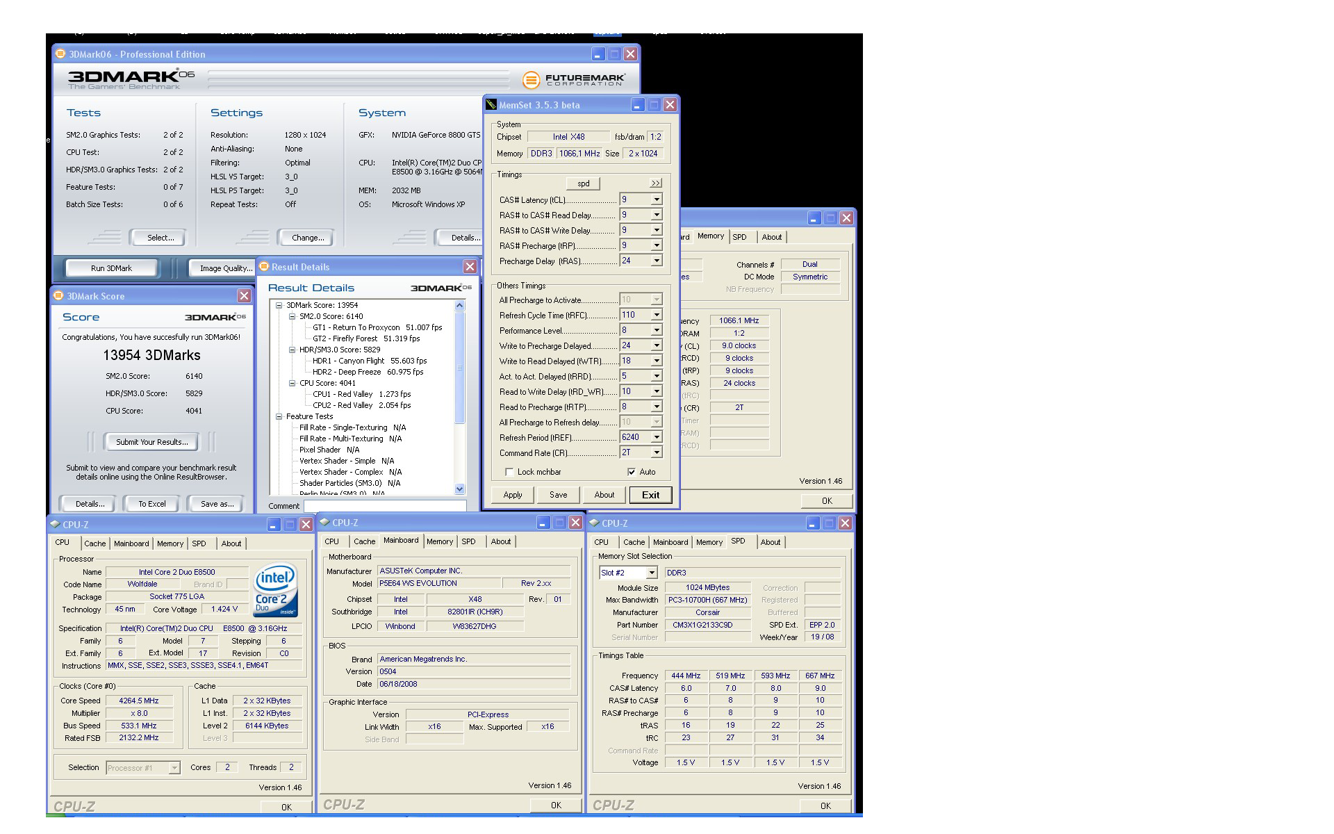Click Result Details scrollbar up arrow
1334x834 pixels.
pyautogui.click(x=459, y=306)
